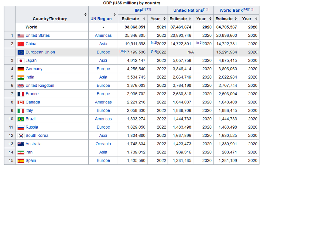Screen dimensions: 311x252
Task: Open the United Kingdom link
Action: coord(40,86)
